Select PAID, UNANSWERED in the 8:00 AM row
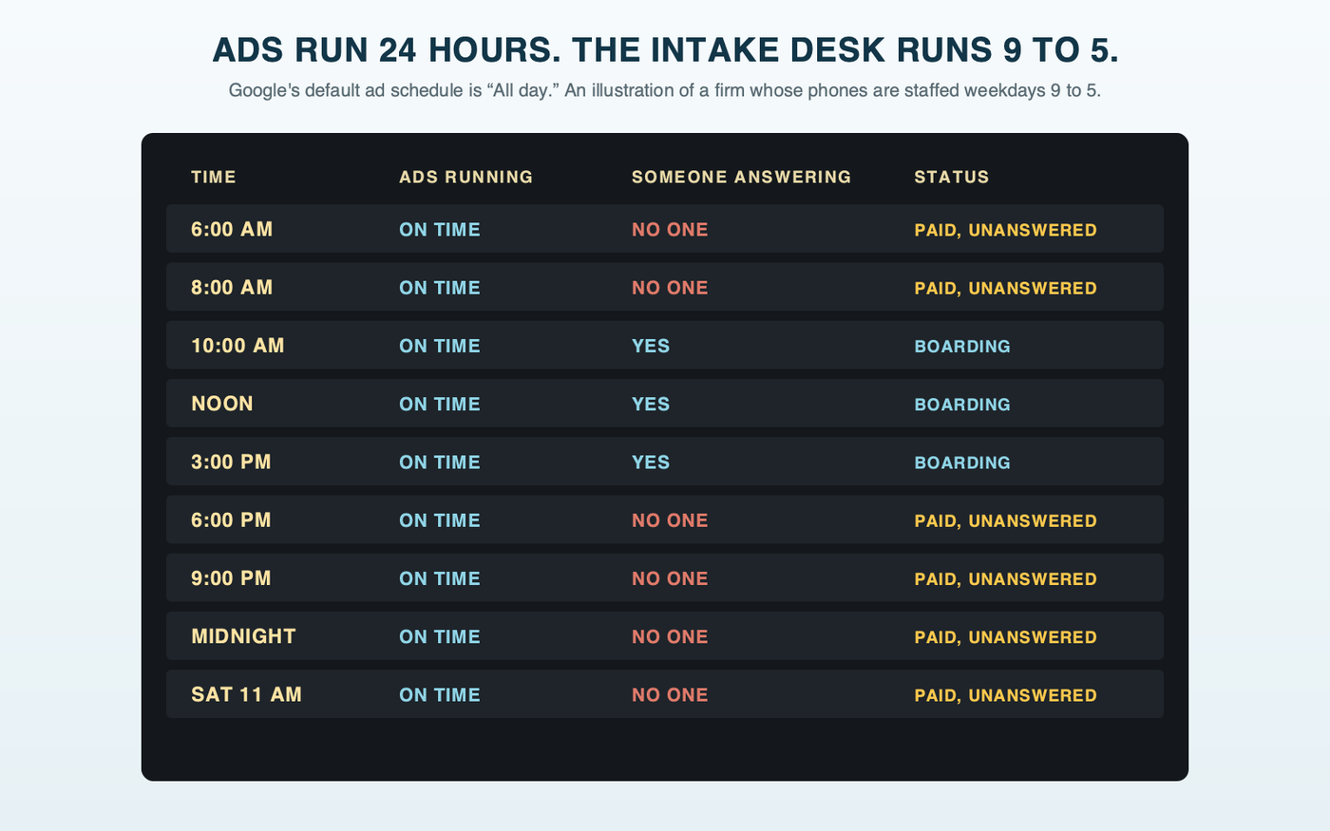The width and height of the screenshot is (1330, 831). point(1005,288)
